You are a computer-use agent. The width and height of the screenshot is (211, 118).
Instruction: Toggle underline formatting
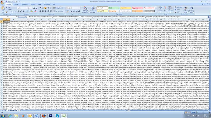[23, 11]
